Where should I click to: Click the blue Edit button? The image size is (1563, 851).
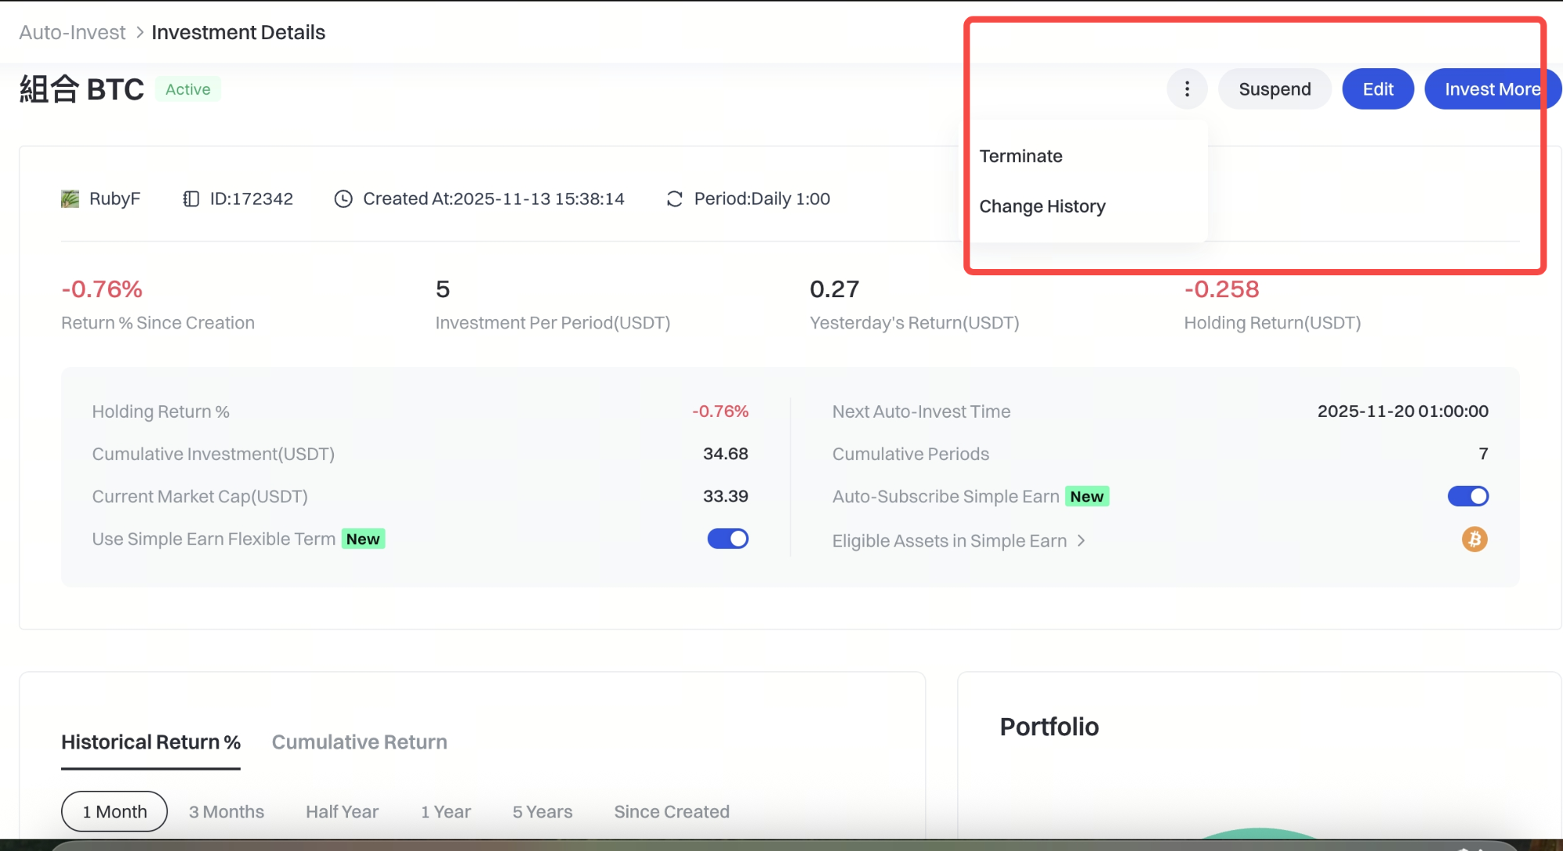point(1377,89)
